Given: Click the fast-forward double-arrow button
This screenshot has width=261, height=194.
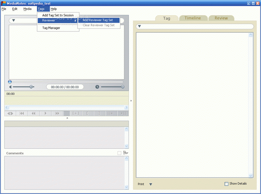Looking at the screenshot, I should tap(57, 114).
